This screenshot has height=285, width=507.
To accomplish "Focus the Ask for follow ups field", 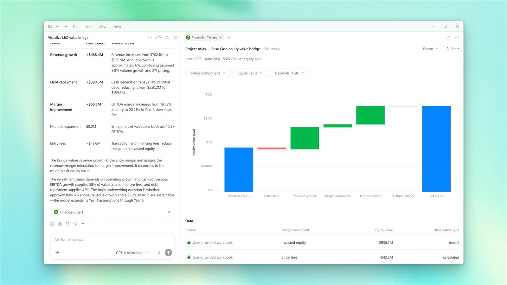I will tap(112, 239).
